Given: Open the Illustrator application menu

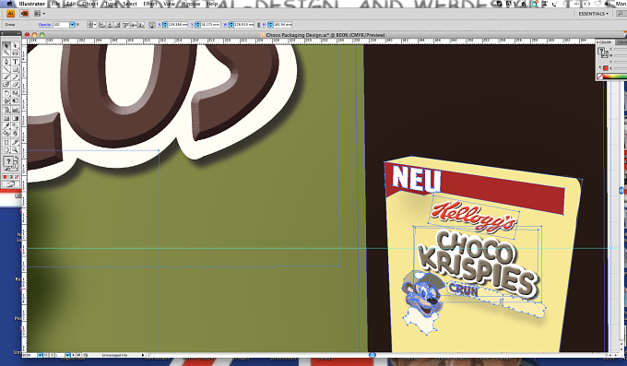Looking at the screenshot, I should click(x=32, y=4).
